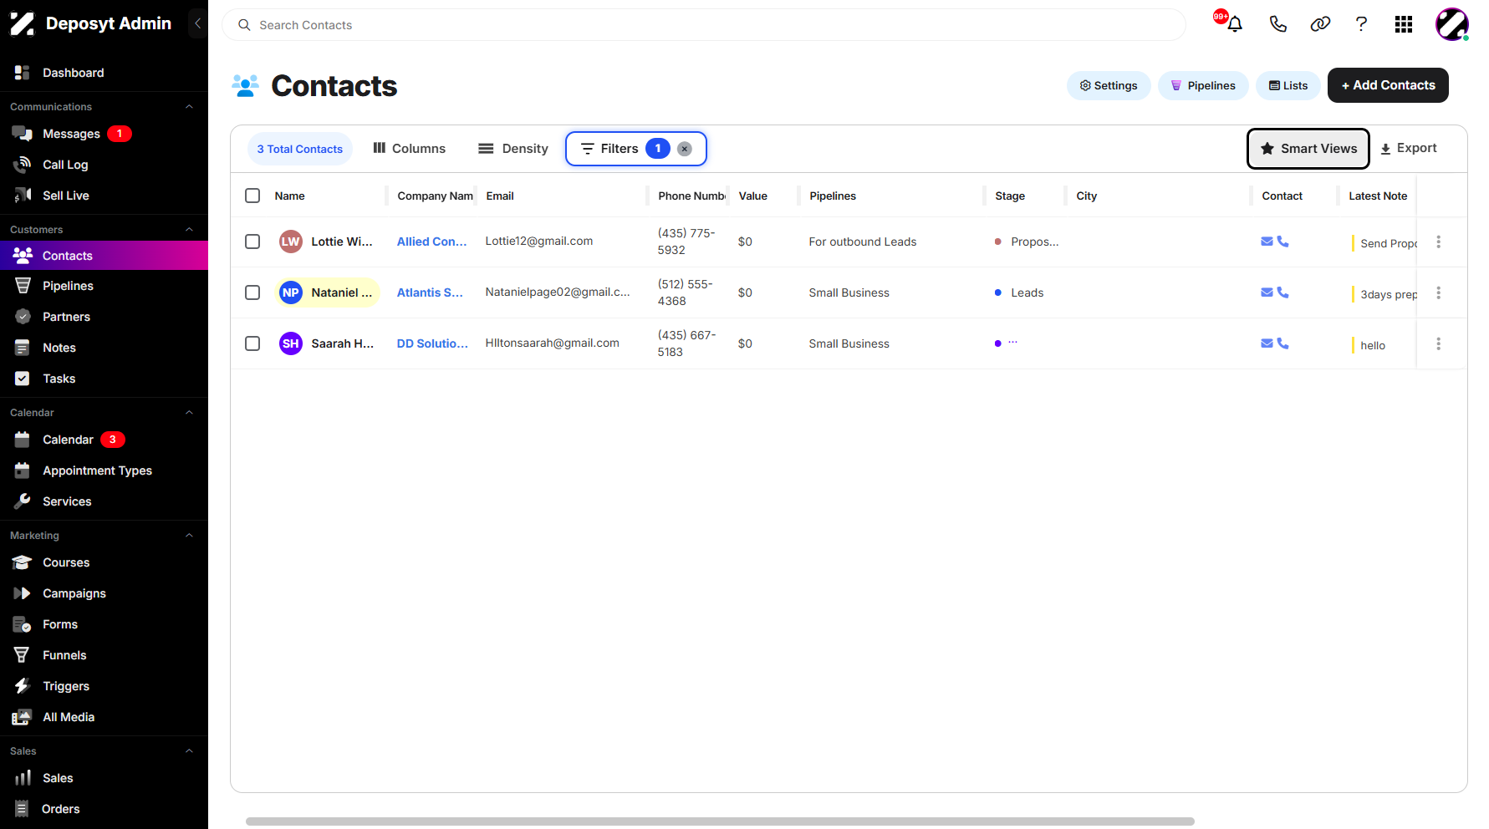This screenshot has width=1489, height=829.
Task: Select the Saarah H... row checkbox
Action: click(252, 343)
